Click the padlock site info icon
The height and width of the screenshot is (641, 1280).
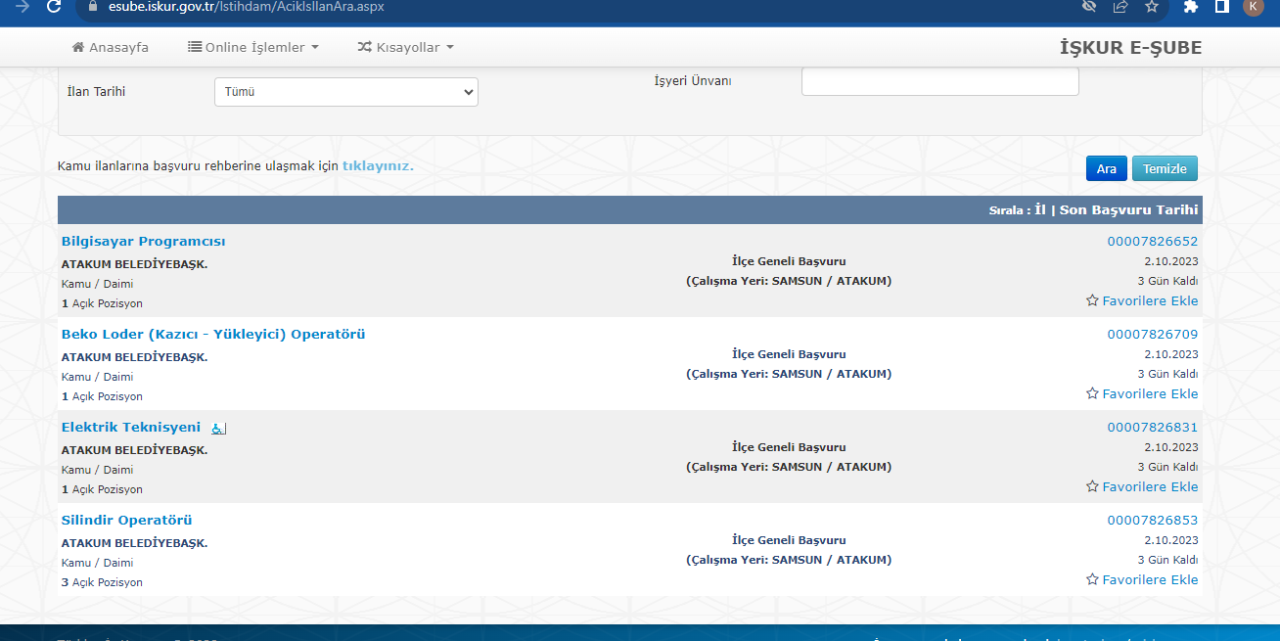pos(92,6)
